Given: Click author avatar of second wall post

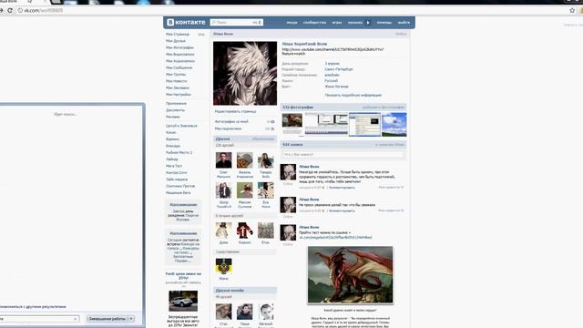Looking at the screenshot, I should (288, 205).
